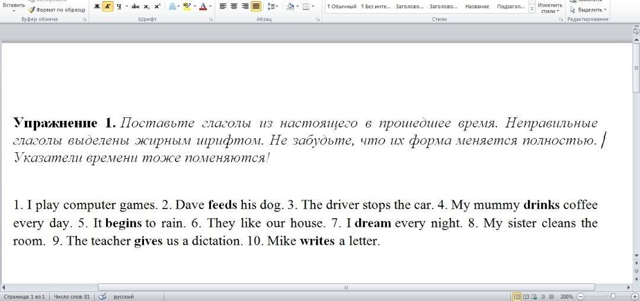Open Шрифт dialog launcher
The image size is (640, 301).
[211, 20]
